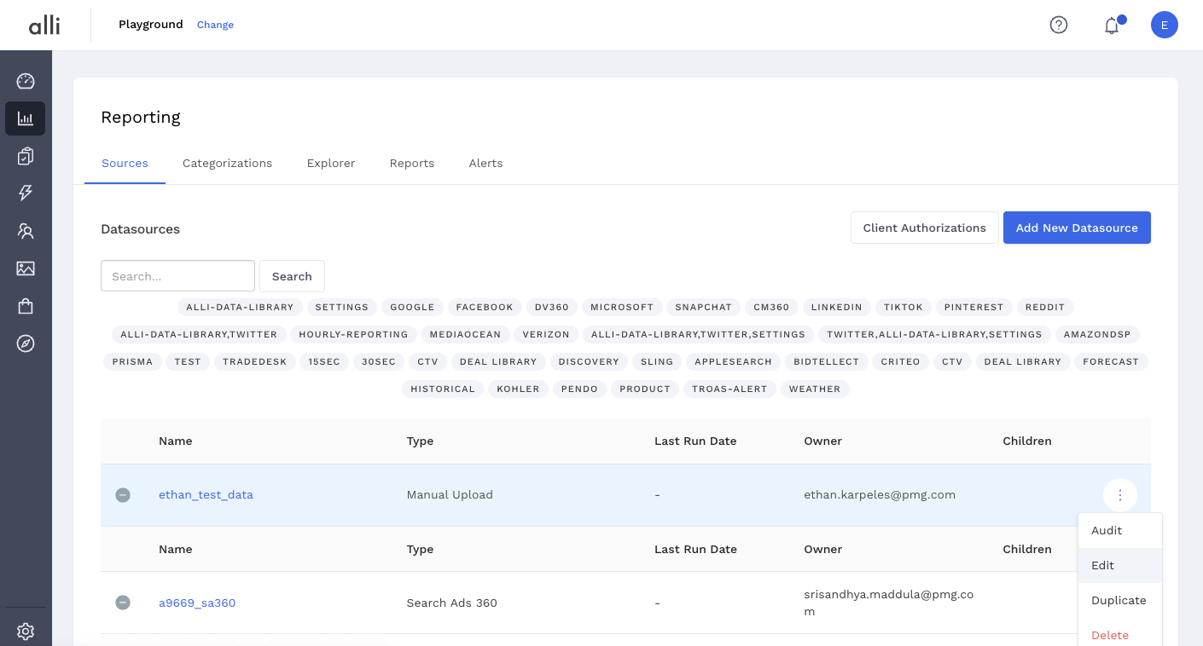Open the people/audiences sidebar icon
Viewport: 1203px width, 646px height.
25,230
